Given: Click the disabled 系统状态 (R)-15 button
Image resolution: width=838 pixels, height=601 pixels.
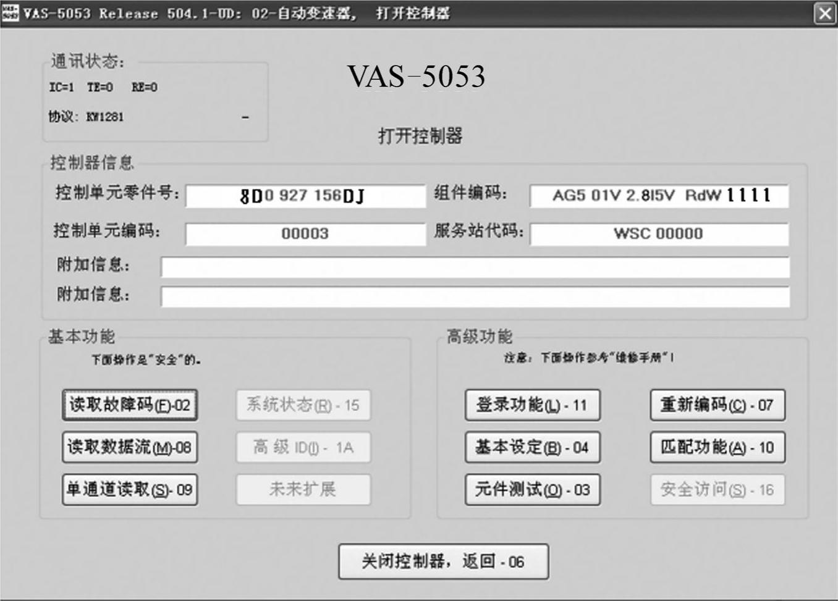Looking at the screenshot, I should (303, 405).
